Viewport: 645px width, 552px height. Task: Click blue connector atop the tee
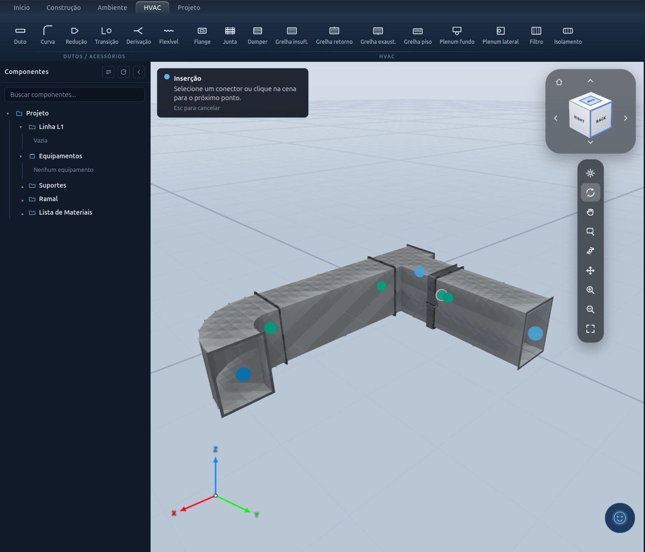(x=420, y=271)
